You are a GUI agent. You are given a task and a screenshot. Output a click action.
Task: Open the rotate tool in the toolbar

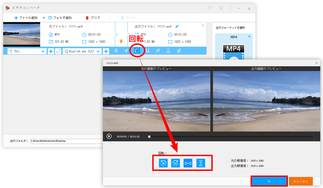click(137, 51)
